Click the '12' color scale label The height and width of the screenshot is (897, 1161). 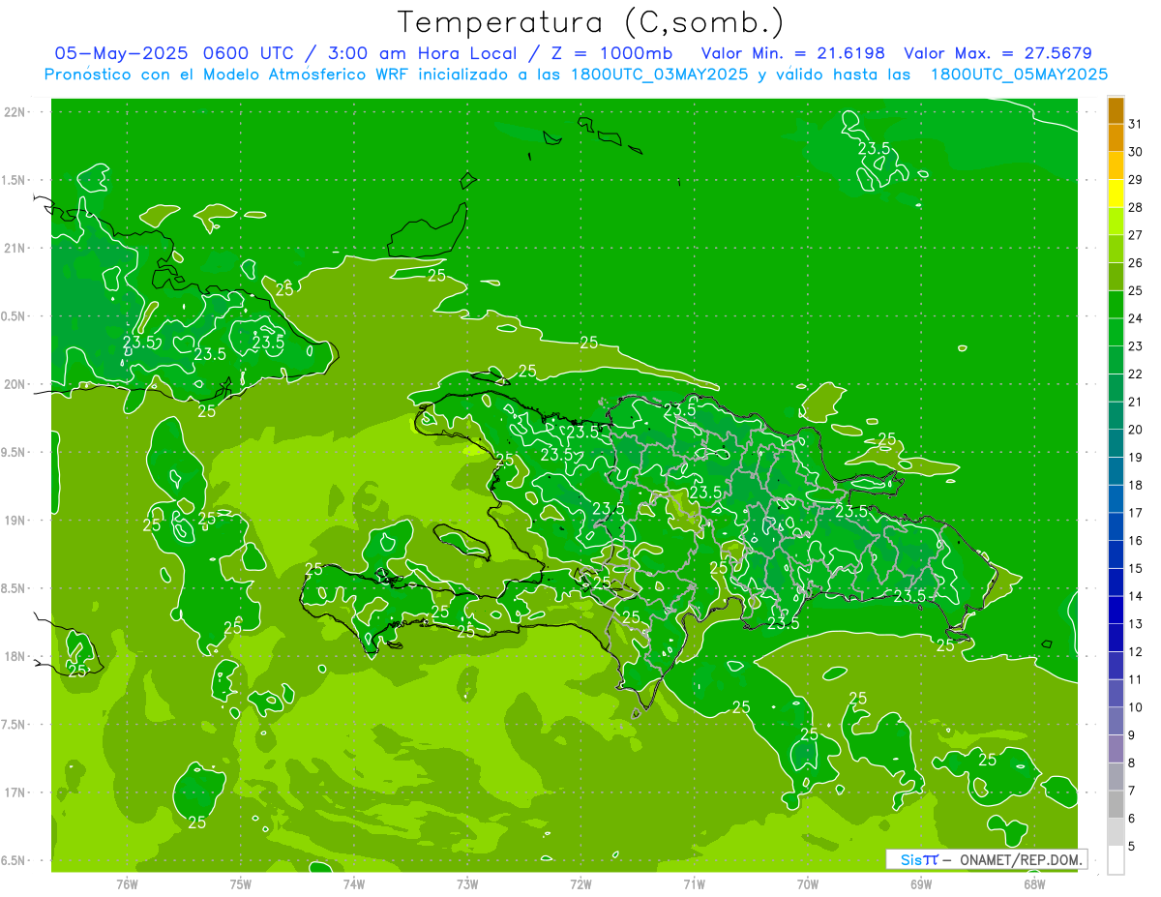pyautogui.click(x=1136, y=652)
